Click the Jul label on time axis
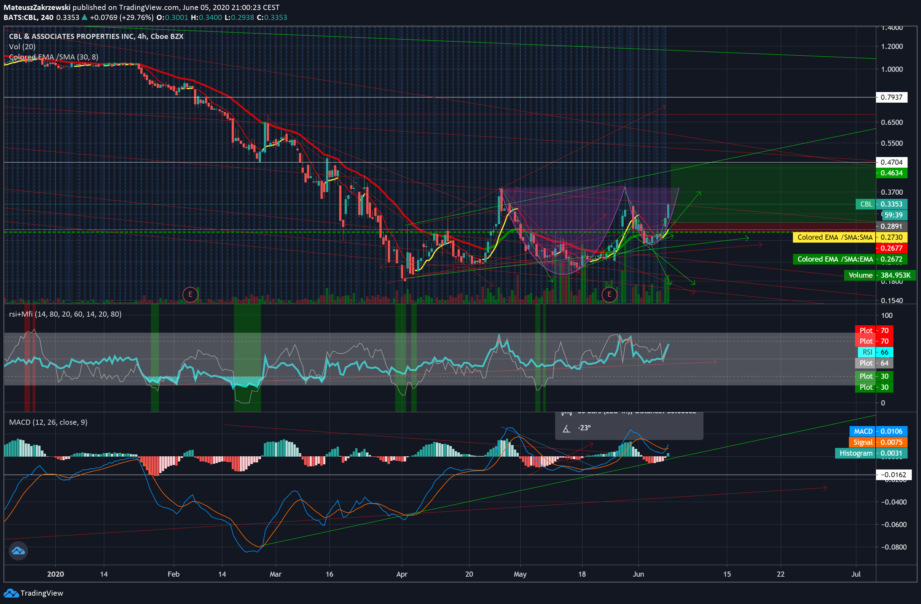Viewport: 921px width, 604px height. [856, 574]
